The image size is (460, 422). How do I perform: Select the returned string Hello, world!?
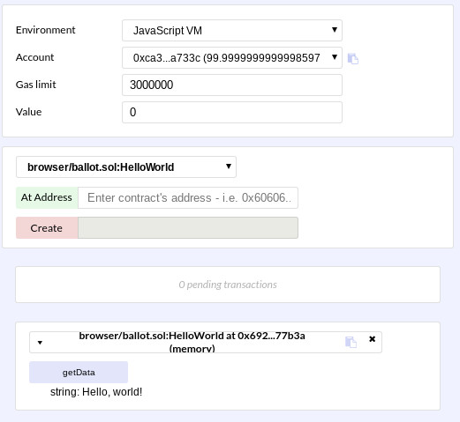pyautogui.click(x=112, y=392)
